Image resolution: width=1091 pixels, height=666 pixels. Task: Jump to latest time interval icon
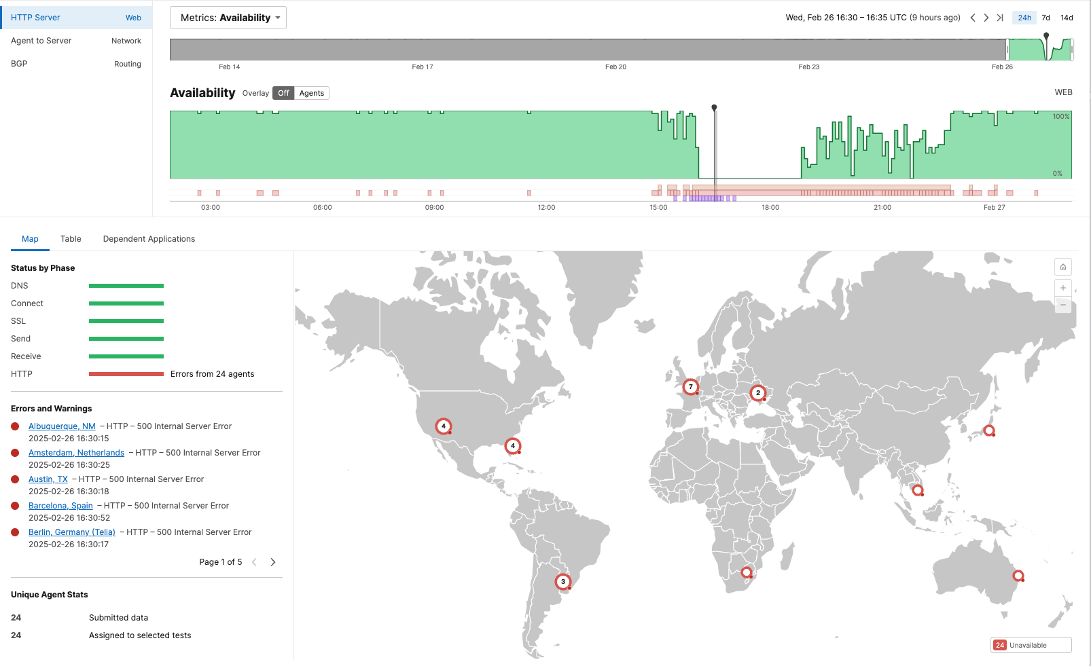(x=1000, y=18)
